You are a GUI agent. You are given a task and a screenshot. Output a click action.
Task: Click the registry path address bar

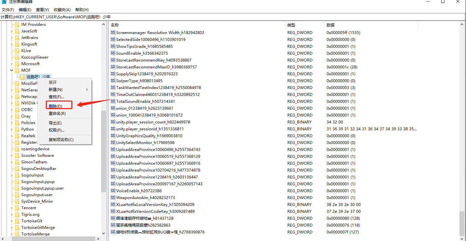click(x=229, y=17)
